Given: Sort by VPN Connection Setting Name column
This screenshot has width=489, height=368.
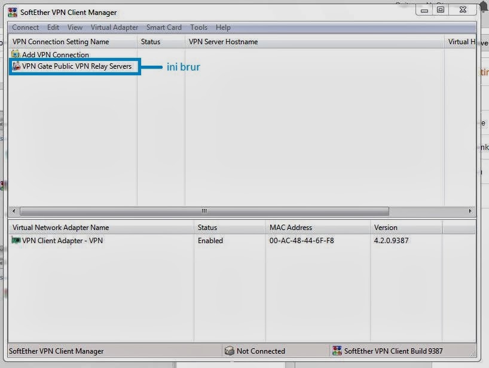Looking at the screenshot, I should click(73, 42).
